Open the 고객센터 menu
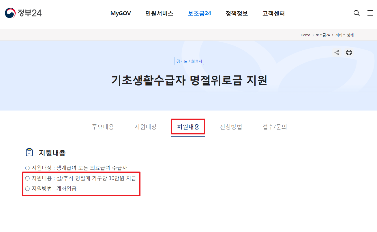 tap(273, 13)
